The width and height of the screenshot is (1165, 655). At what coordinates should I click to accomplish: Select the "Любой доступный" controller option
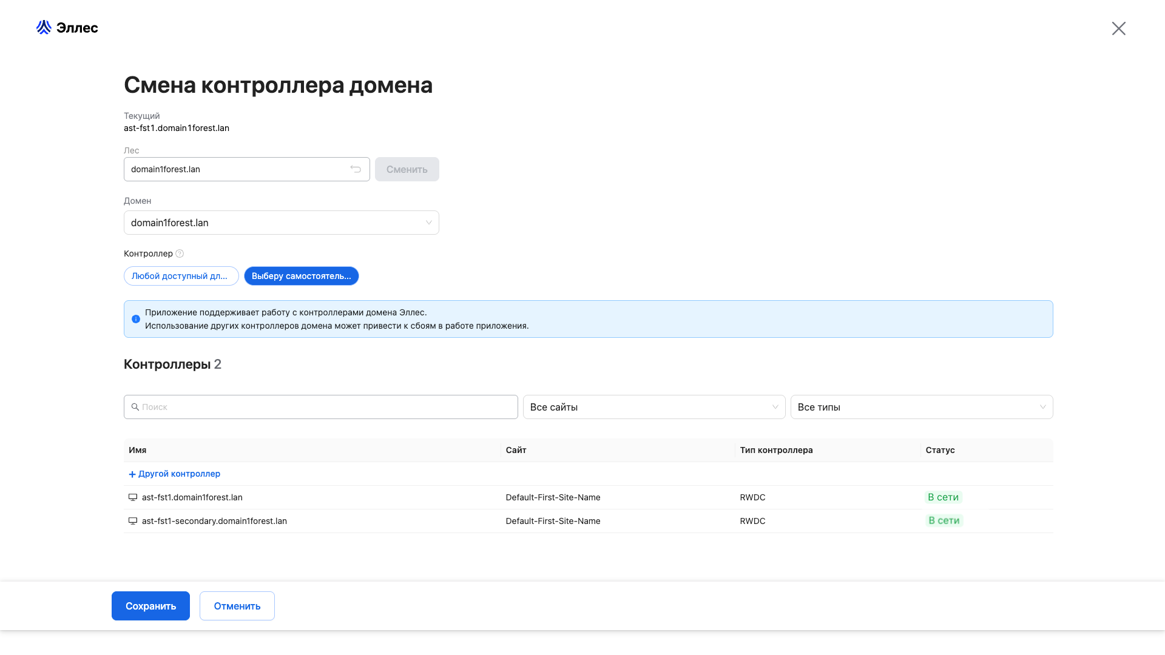click(x=181, y=276)
